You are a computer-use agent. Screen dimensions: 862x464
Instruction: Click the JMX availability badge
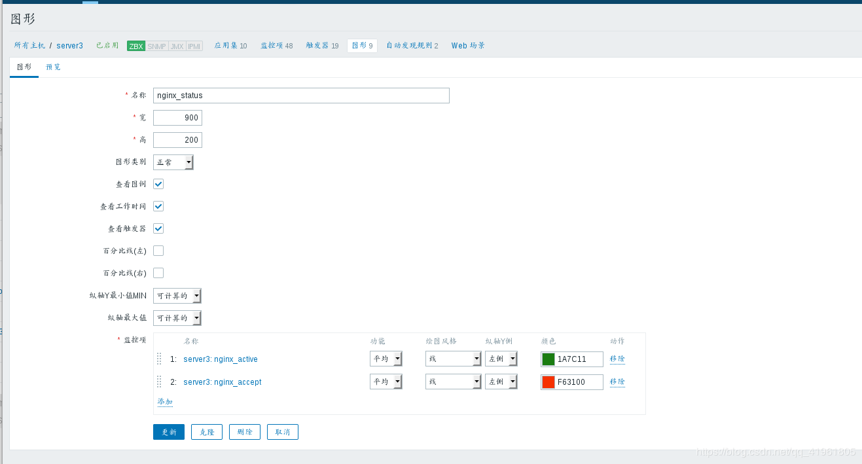click(177, 46)
